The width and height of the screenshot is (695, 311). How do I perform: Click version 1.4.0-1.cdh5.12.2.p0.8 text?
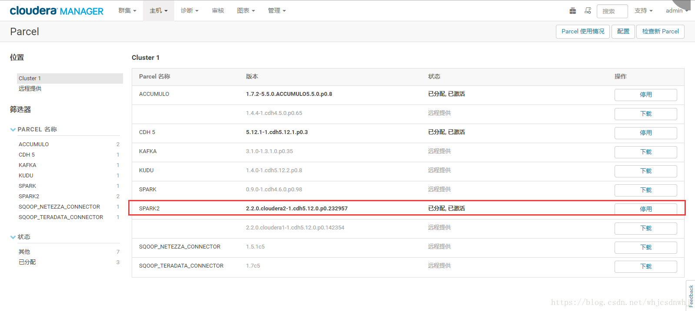tap(274, 170)
